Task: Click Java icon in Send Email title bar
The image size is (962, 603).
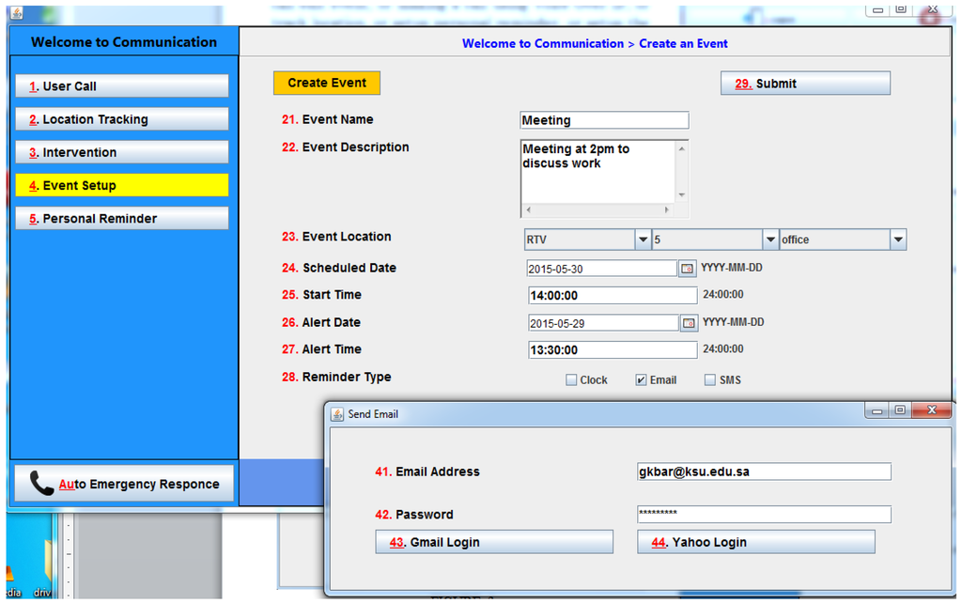Action: (x=337, y=414)
